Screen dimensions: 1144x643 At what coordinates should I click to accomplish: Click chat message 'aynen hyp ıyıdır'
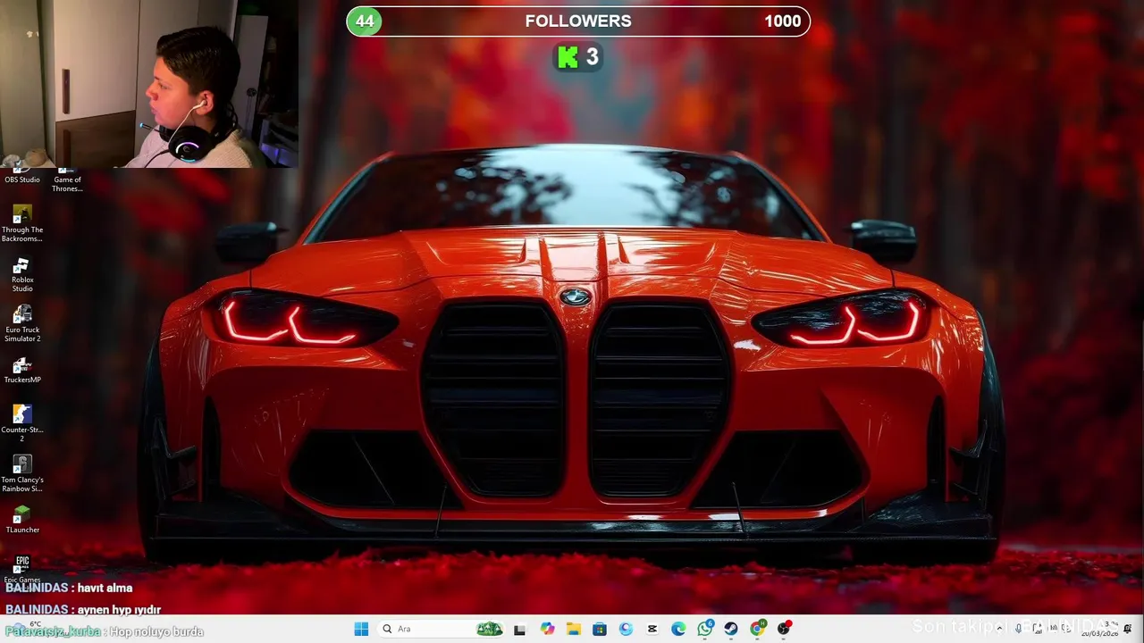(x=119, y=609)
